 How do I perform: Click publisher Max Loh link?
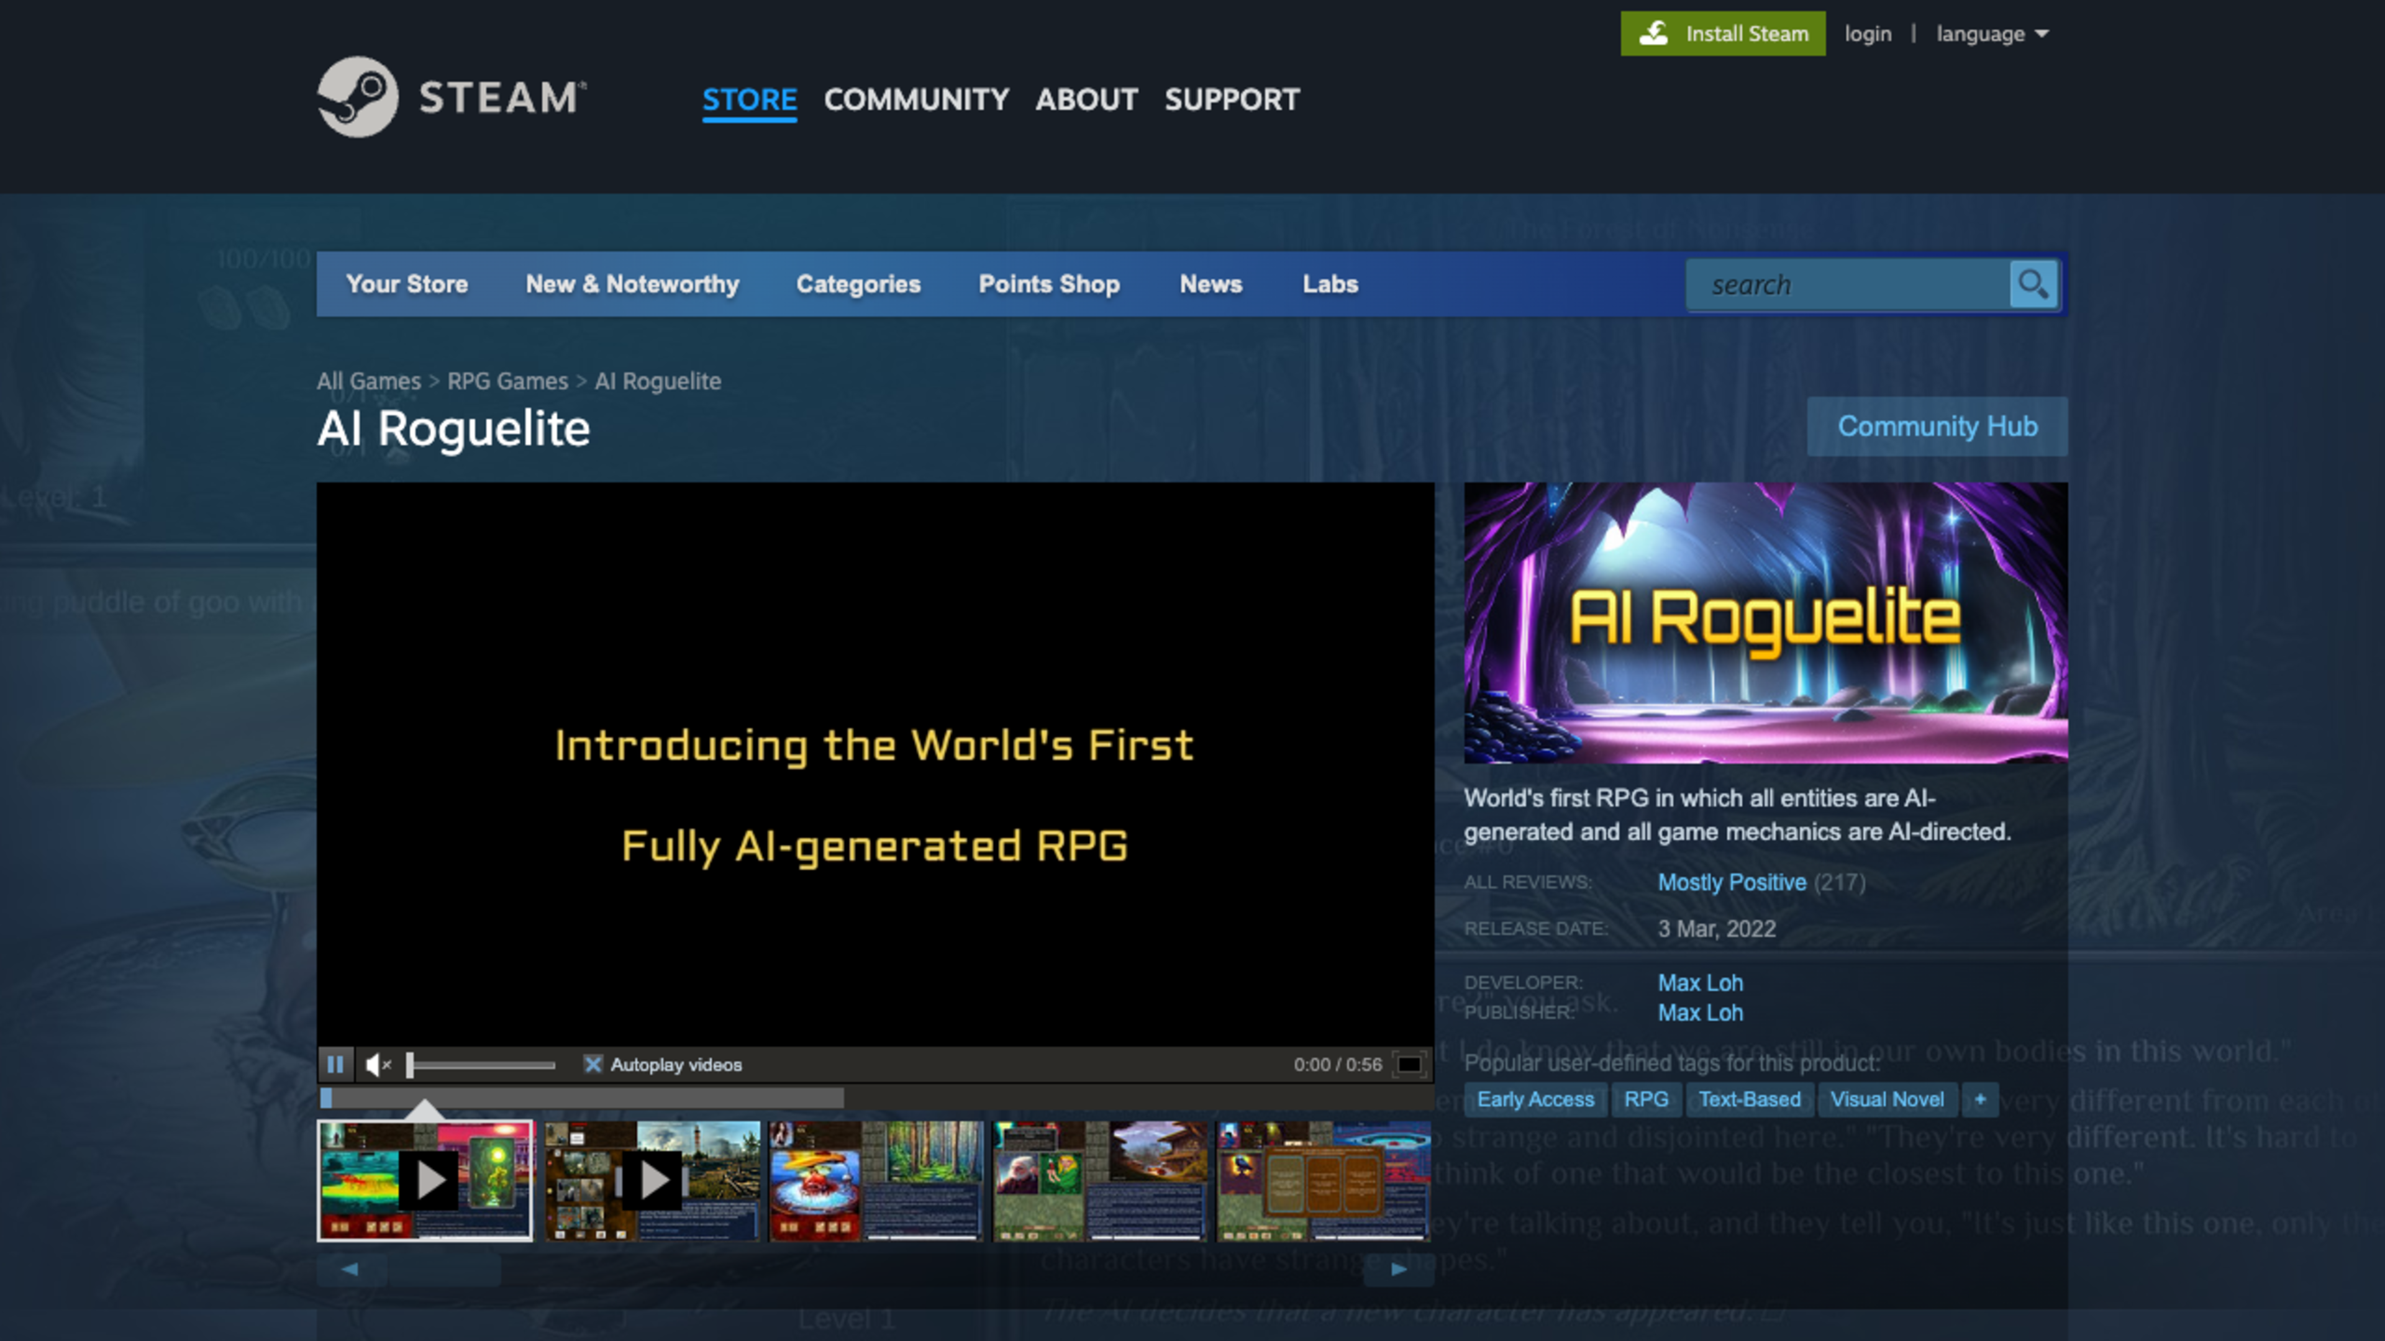point(1700,1013)
